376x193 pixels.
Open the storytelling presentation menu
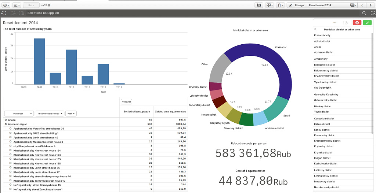coord(270,5)
